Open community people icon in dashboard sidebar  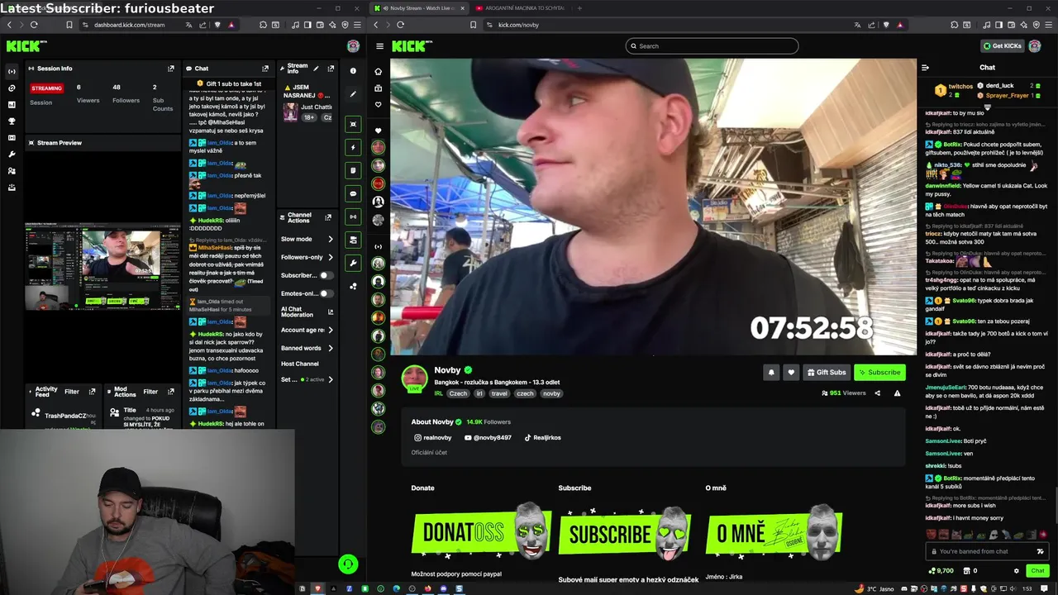coord(12,171)
